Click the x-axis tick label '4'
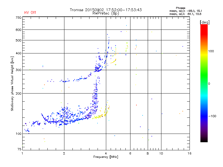This screenshot has height=167, width=223. [x=106, y=153]
